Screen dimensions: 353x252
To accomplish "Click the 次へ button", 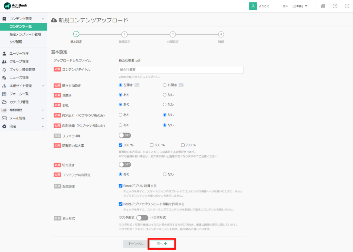I will coord(162,244).
